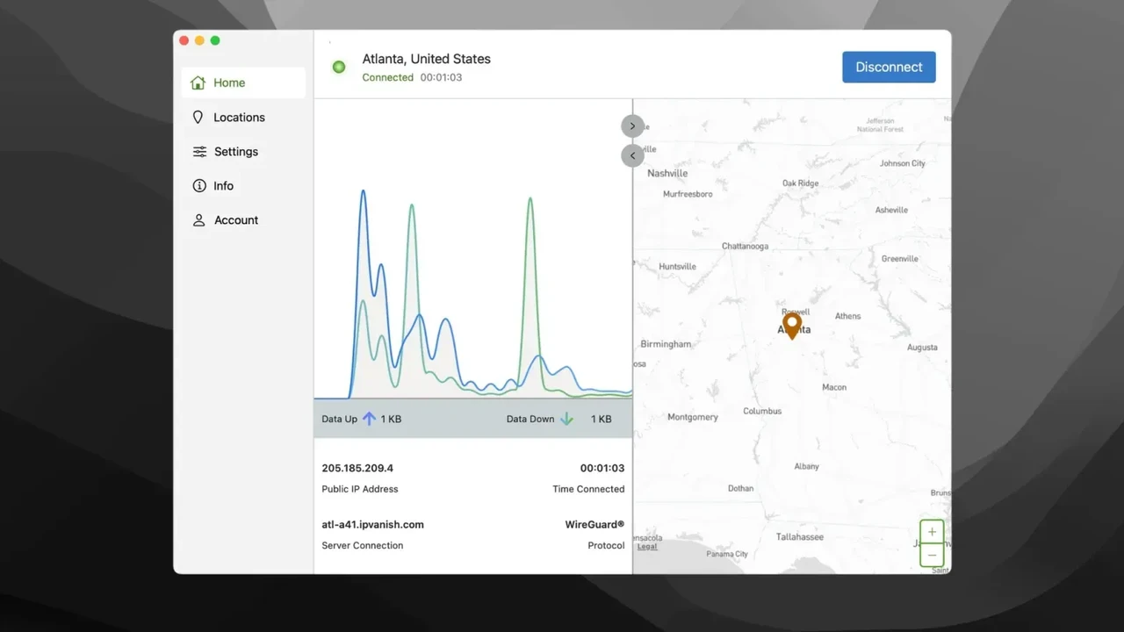1124x632 pixels.
Task: Click the Data Up arrow icon
Action: 369,419
